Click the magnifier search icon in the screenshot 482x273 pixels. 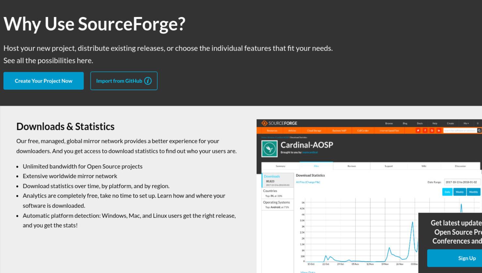coord(479,130)
